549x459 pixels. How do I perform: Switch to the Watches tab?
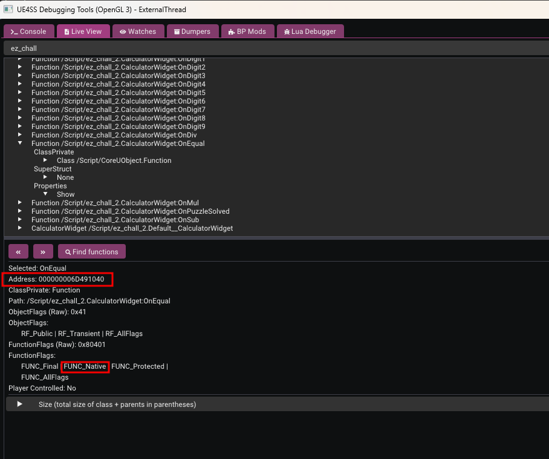pyautogui.click(x=138, y=31)
